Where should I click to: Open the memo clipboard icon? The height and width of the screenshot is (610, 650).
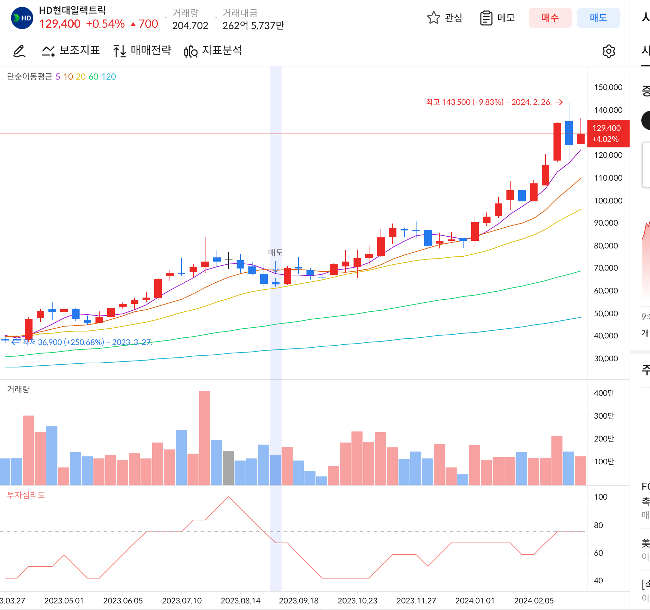[486, 18]
